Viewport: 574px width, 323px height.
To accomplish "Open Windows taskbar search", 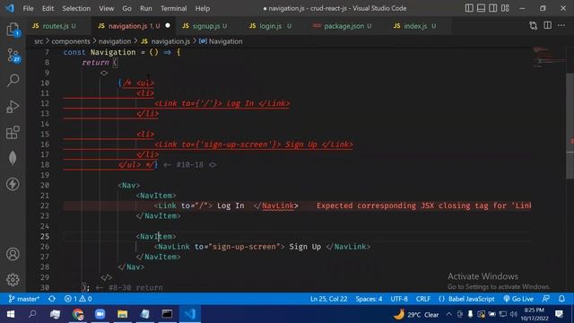I will pos(32,314).
